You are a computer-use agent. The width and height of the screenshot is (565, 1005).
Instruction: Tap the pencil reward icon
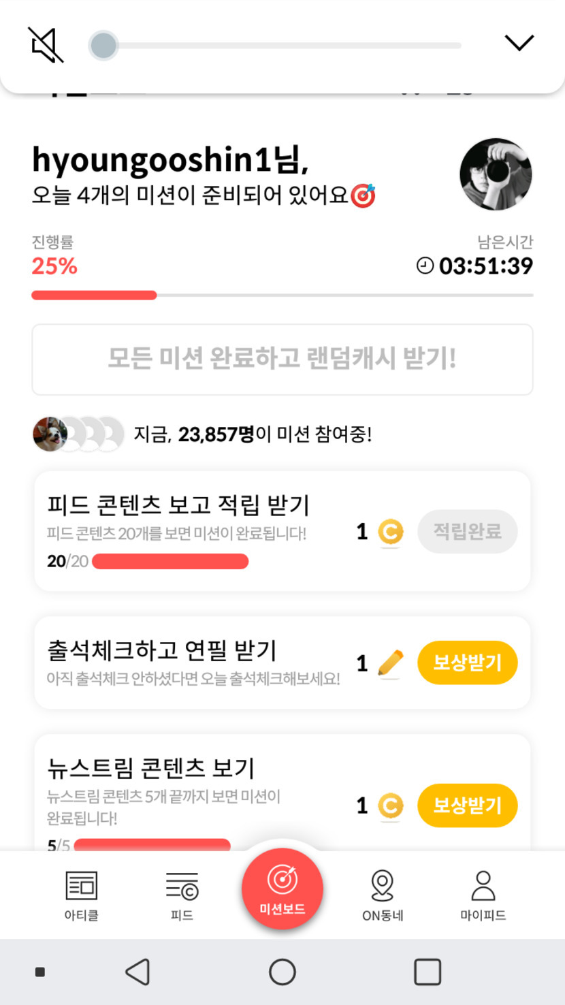click(390, 663)
